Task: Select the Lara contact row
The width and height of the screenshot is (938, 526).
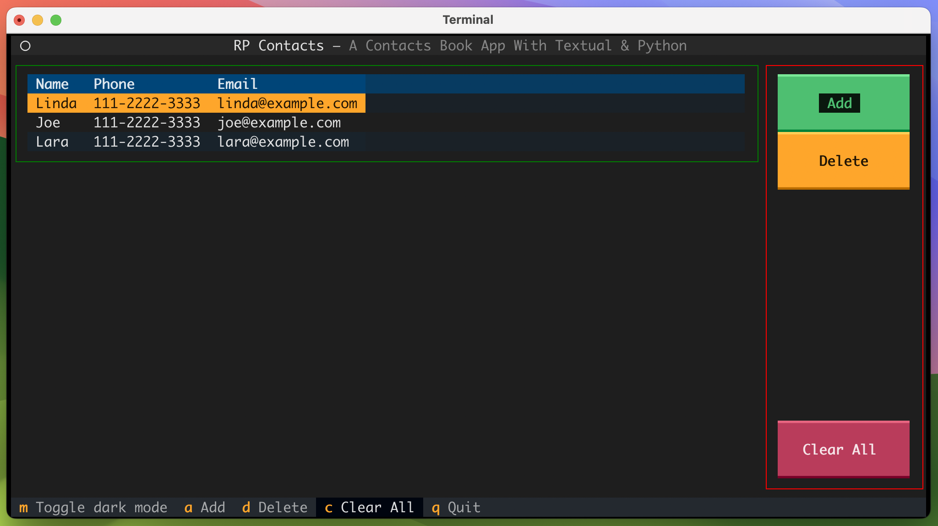Action: click(x=52, y=142)
